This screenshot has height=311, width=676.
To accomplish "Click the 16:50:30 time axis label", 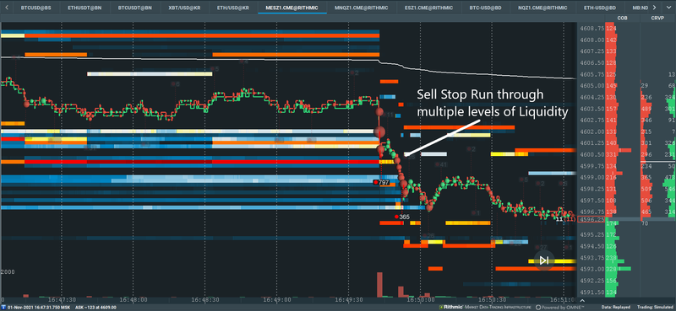I will pyautogui.click(x=493, y=299).
